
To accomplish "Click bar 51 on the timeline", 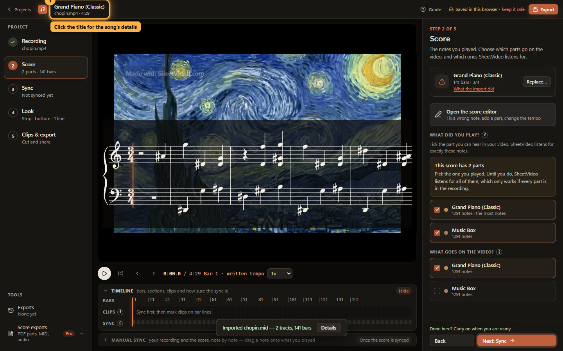I will pos(213,300).
